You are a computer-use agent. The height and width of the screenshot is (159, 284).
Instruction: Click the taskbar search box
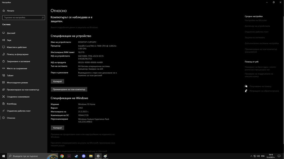(32, 156)
